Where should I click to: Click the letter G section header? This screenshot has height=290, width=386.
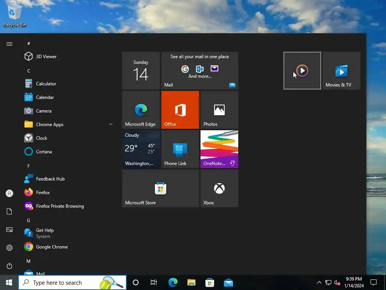click(29, 220)
